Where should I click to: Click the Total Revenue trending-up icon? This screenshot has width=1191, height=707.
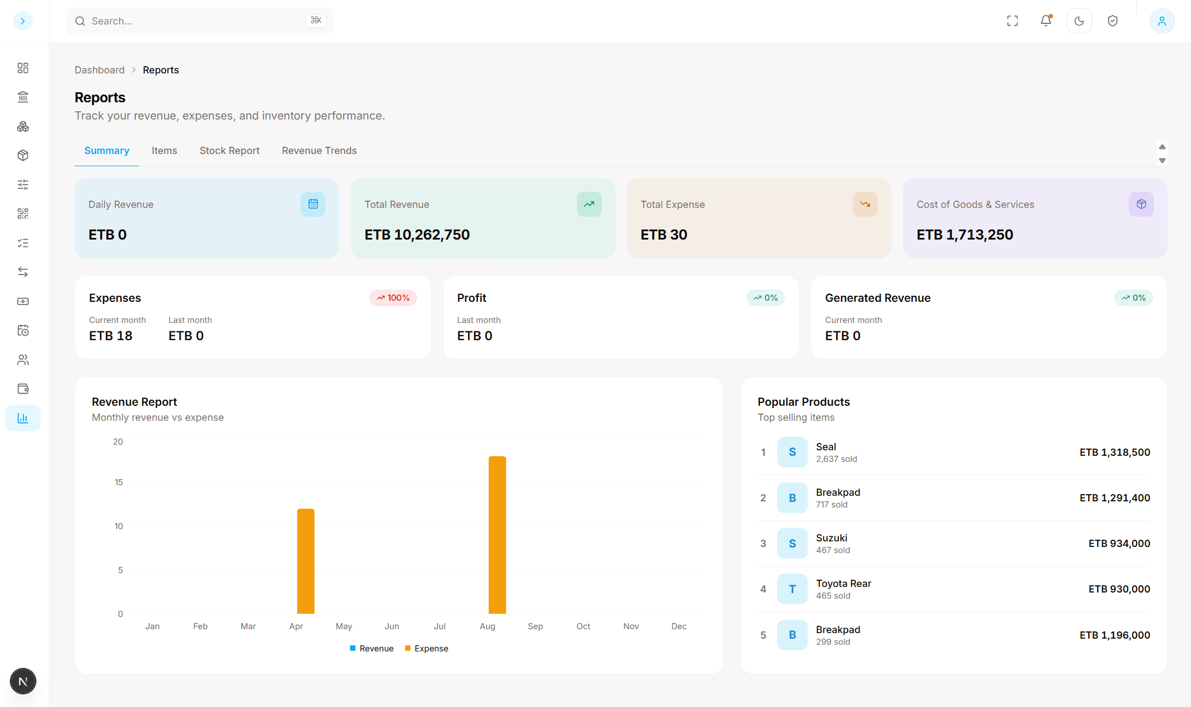coord(589,204)
